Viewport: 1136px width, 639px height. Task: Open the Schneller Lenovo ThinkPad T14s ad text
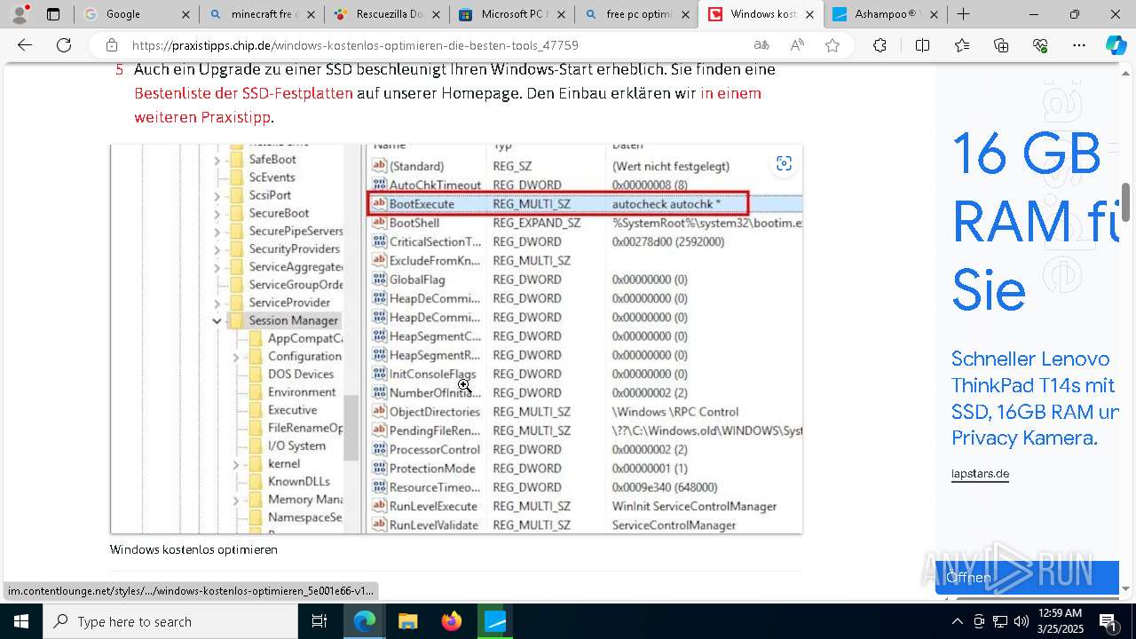[1034, 398]
